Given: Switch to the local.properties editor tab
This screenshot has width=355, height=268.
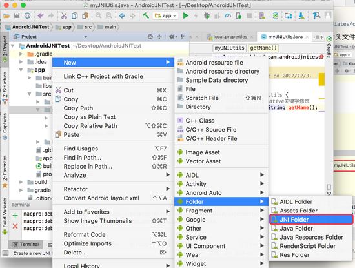Looking at the screenshot, I should 230,37.
